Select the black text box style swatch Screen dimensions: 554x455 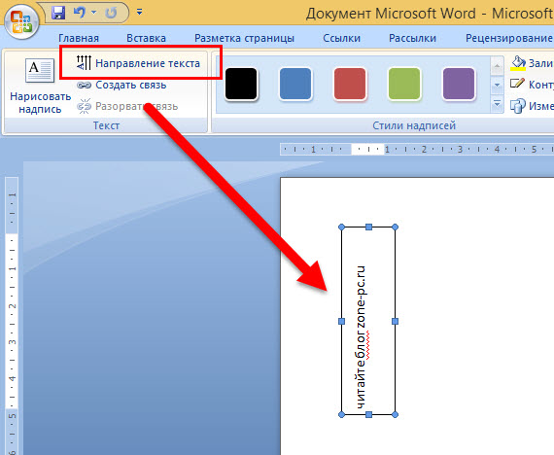[x=241, y=85]
